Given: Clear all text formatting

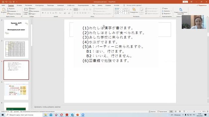Looking at the screenshot, I should pyautogui.click(x=71, y=9).
